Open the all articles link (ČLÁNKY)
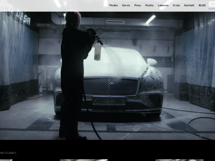The height and width of the screenshot is (161, 215). (x=8, y=153)
